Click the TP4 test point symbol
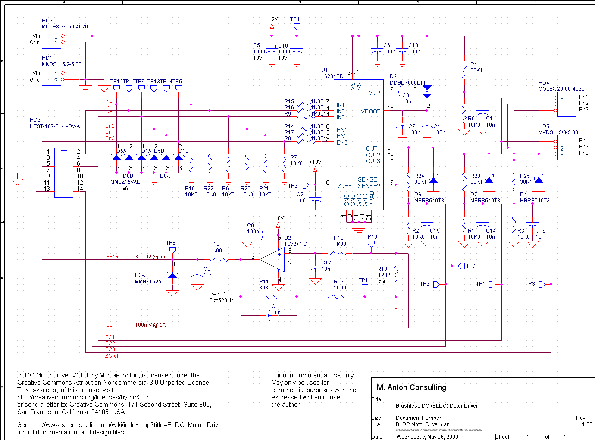Viewport: 595px width, 440px height. point(296,27)
